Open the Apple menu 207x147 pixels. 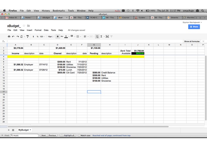click(4, 10)
